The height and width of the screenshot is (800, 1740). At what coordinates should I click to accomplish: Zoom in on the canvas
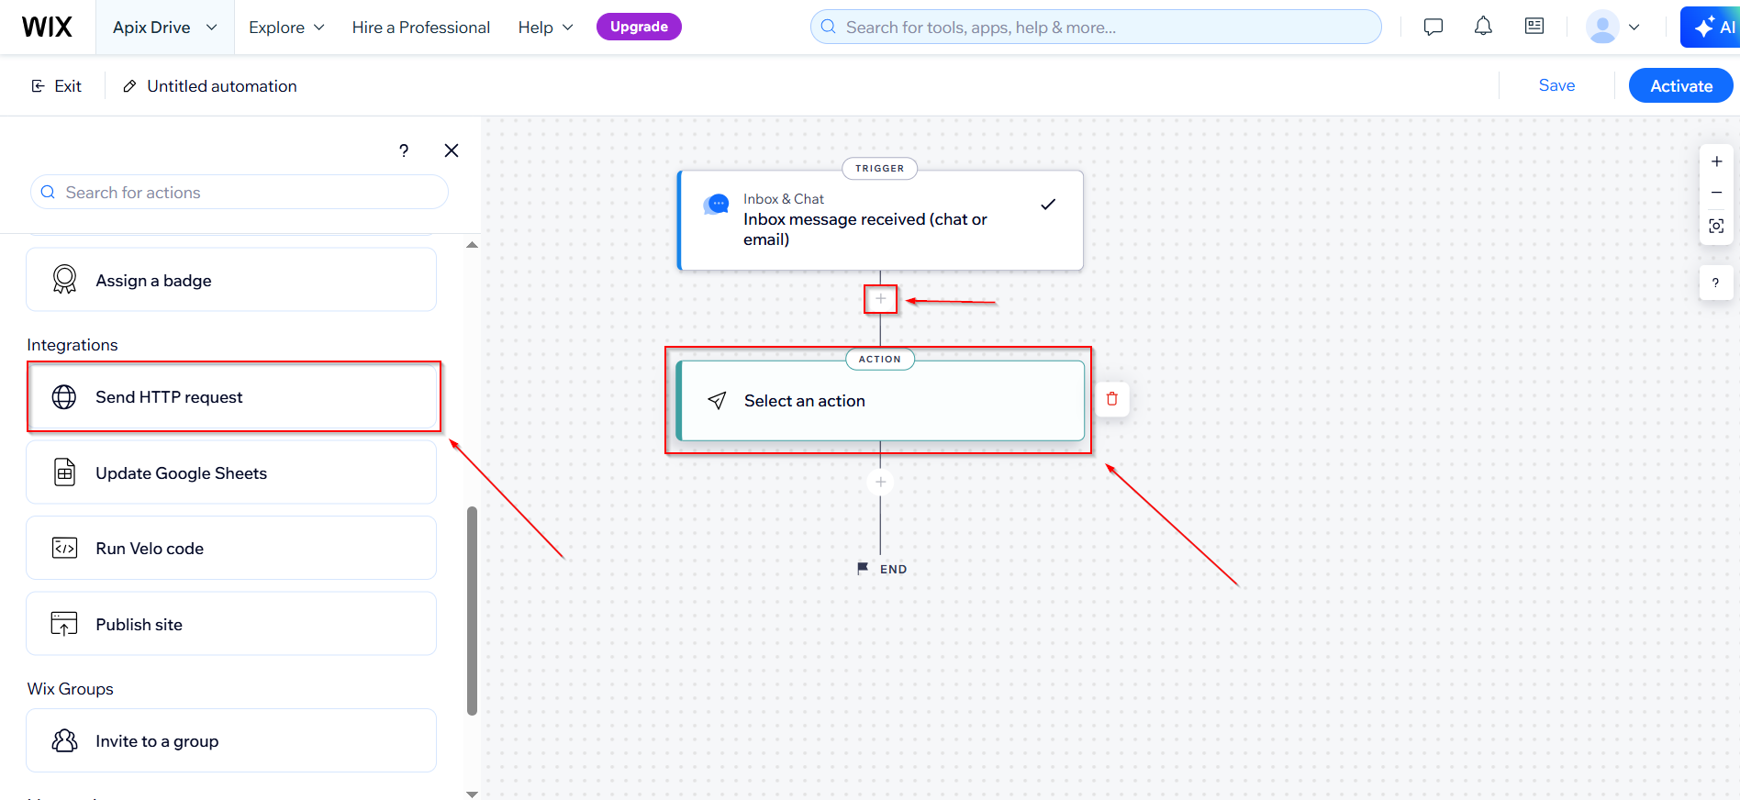click(1716, 161)
